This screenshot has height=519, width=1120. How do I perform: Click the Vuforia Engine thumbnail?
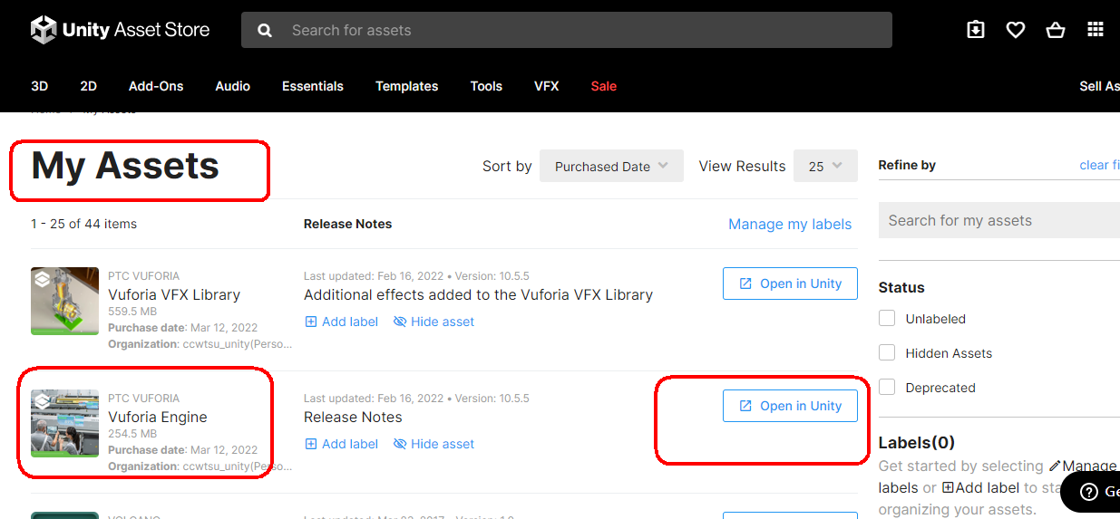[64, 423]
